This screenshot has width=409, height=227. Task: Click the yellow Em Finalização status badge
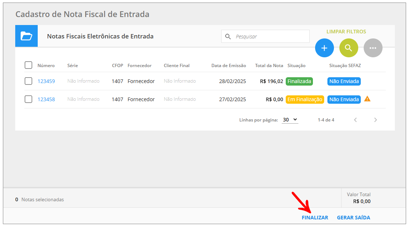305,99
